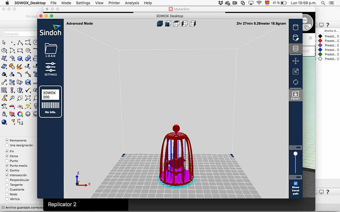
Task: Open the Predet dropdown beside purple swatch
Action: click(332, 45)
